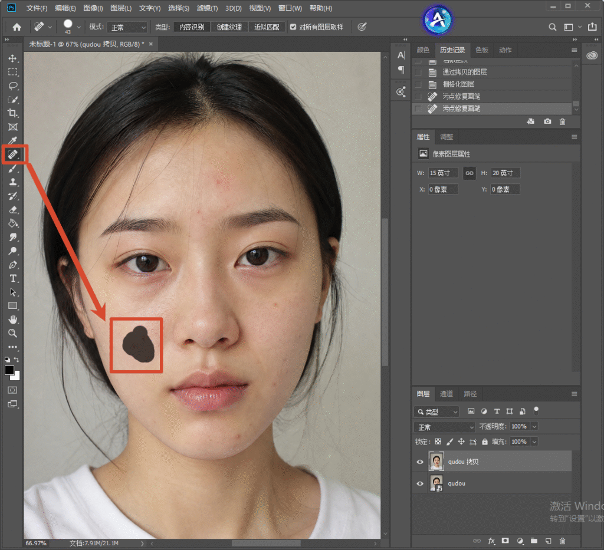Image resolution: width=604 pixels, height=550 pixels.
Task: Open the Opacity 100% dropdown arrow
Action: (x=534, y=426)
